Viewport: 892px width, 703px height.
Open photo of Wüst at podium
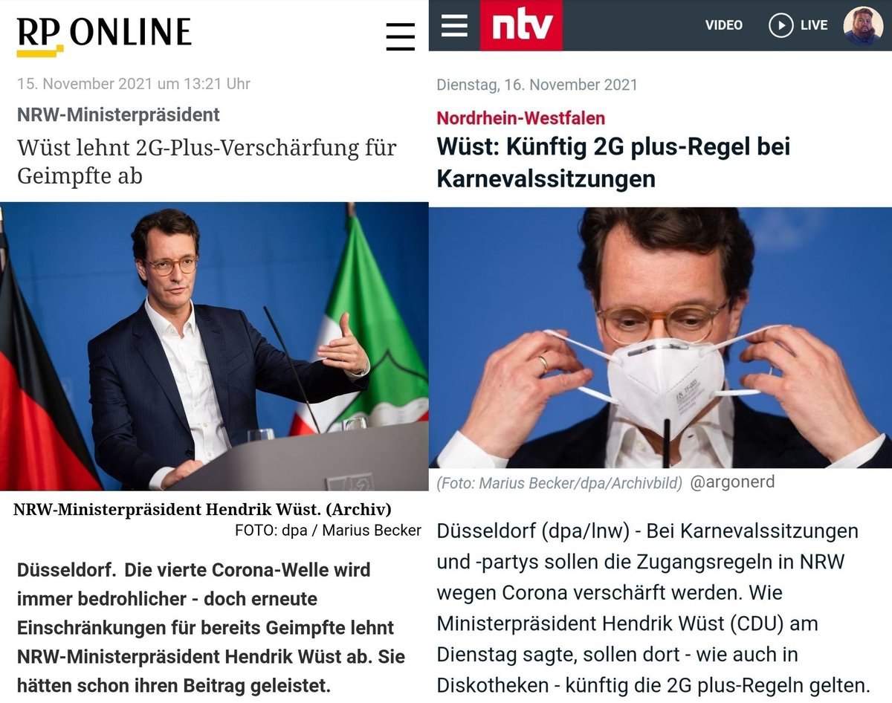tap(214, 346)
